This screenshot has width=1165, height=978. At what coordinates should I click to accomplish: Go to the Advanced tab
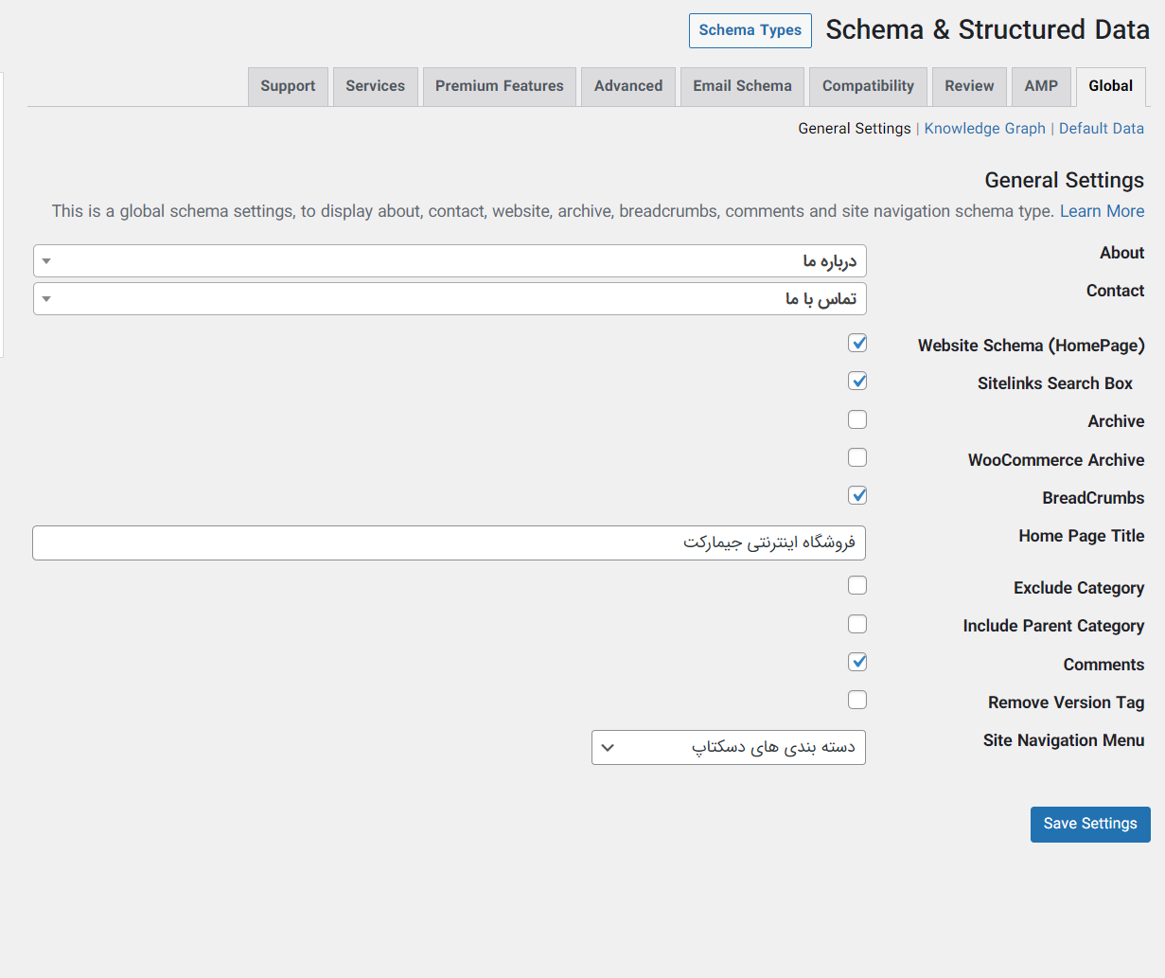pyautogui.click(x=628, y=86)
